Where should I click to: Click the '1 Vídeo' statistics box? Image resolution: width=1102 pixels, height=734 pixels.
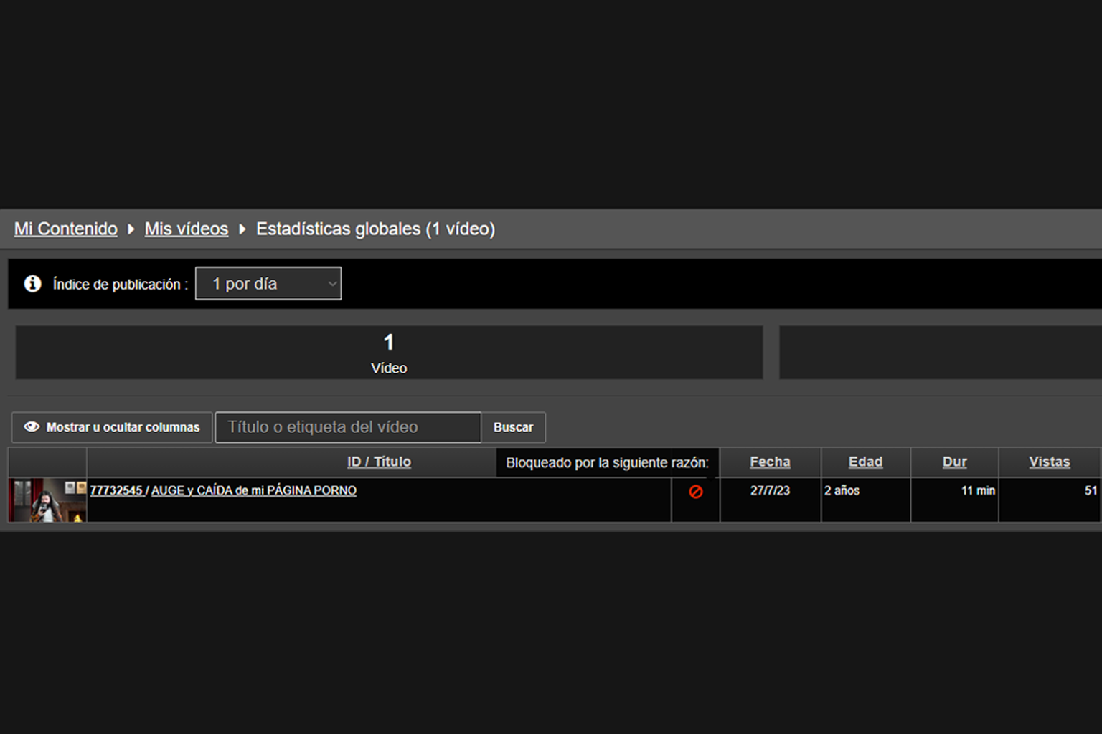click(389, 353)
